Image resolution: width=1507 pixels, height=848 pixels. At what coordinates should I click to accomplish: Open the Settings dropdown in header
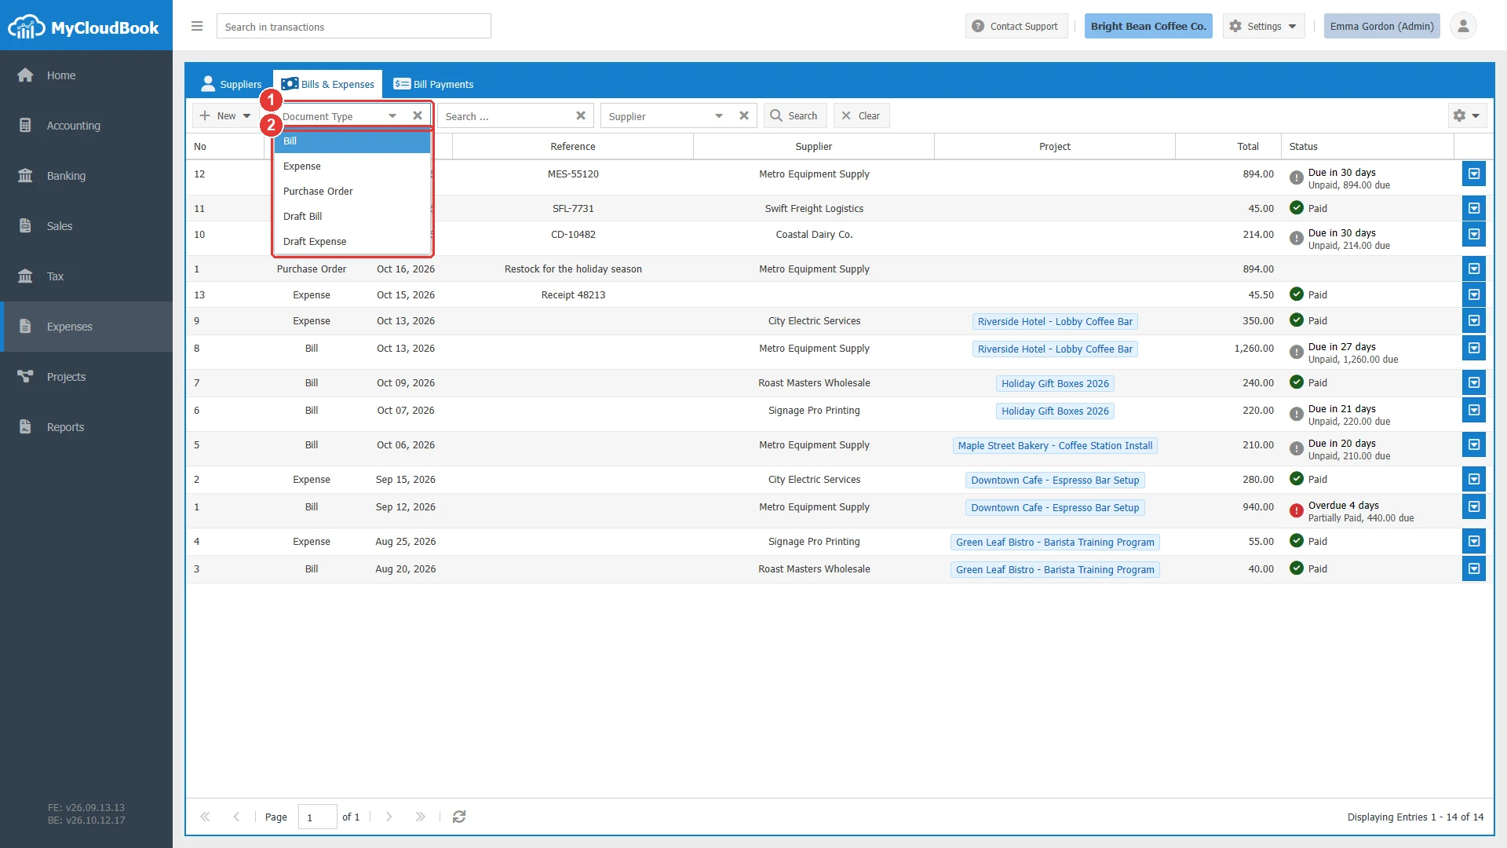[x=1264, y=26]
